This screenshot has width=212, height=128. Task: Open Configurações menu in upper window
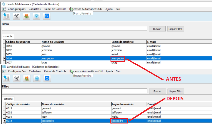(17, 9)
